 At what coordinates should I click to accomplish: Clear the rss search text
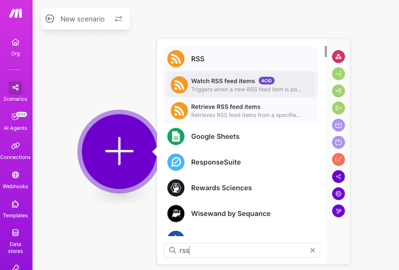tap(313, 250)
